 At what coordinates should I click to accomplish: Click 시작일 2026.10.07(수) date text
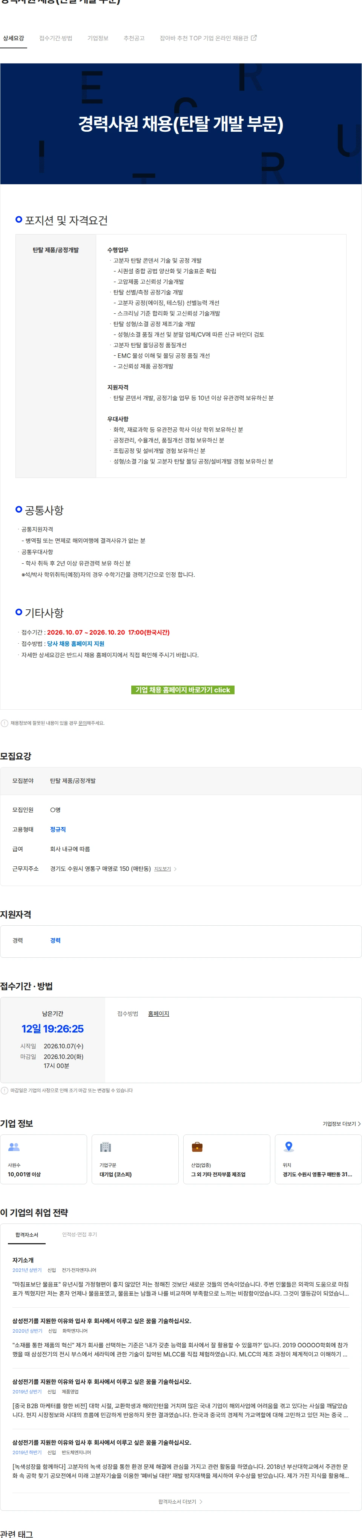(x=63, y=1046)
